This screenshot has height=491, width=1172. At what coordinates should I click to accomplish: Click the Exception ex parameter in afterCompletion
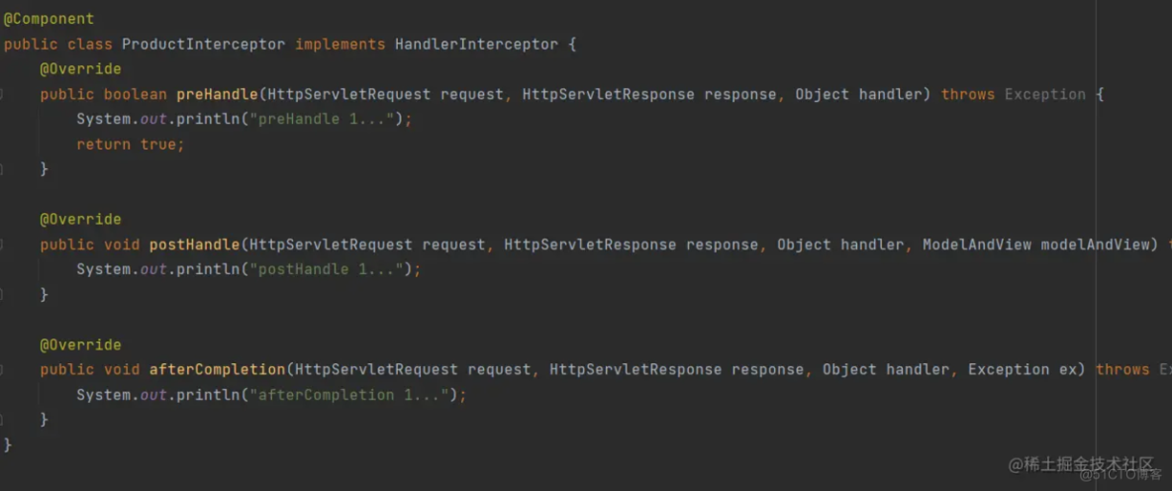1025,369
